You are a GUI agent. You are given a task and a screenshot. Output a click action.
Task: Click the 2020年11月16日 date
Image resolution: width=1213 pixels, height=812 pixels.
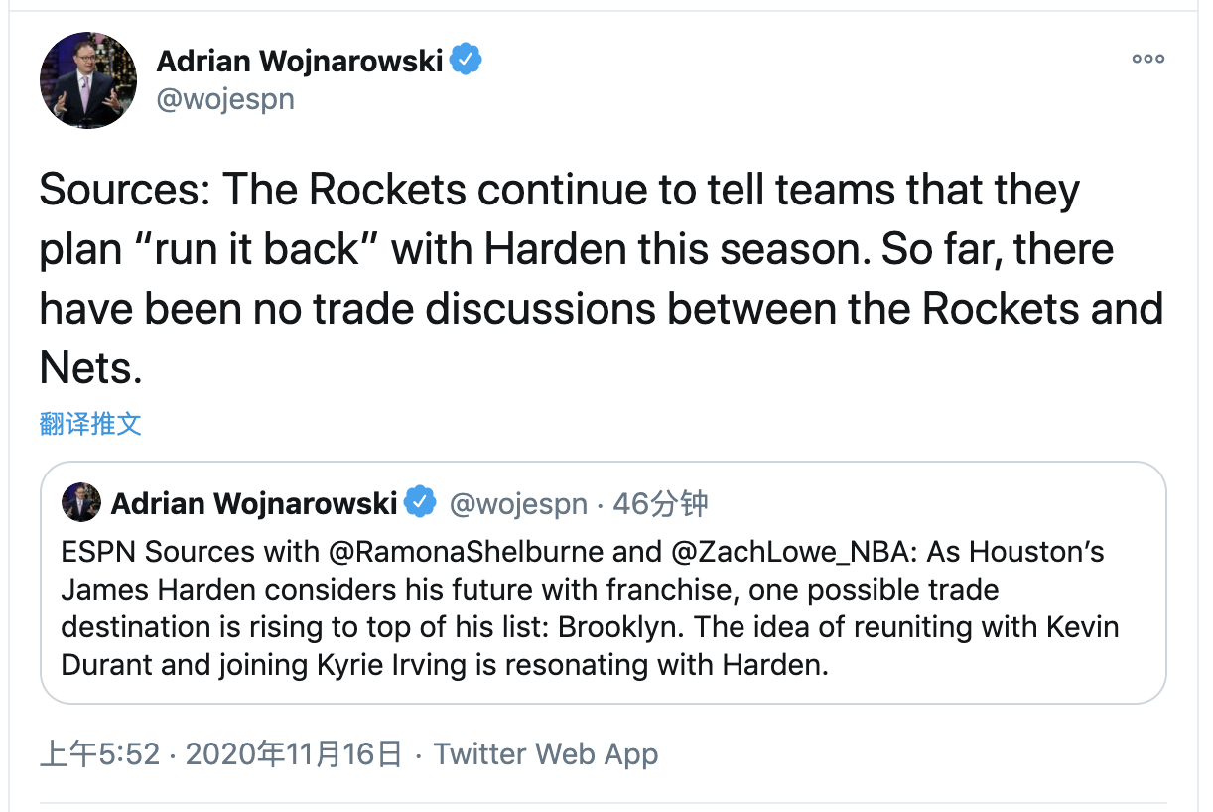294,754
